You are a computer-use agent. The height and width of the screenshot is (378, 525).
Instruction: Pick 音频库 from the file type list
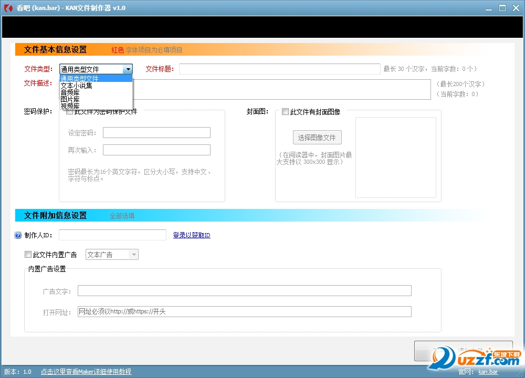click(x=96, y=92)
